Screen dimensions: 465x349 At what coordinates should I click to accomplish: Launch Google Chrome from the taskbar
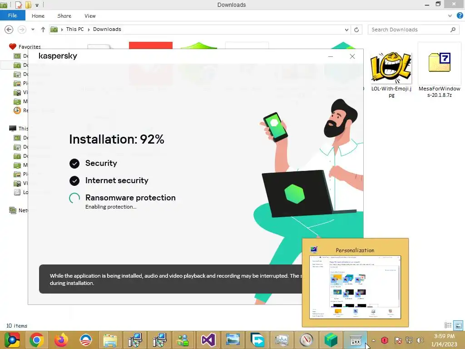[37, 340]
